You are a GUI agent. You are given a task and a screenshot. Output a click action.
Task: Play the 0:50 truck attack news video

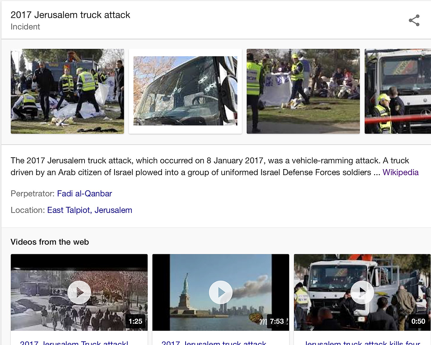[362, 292]
